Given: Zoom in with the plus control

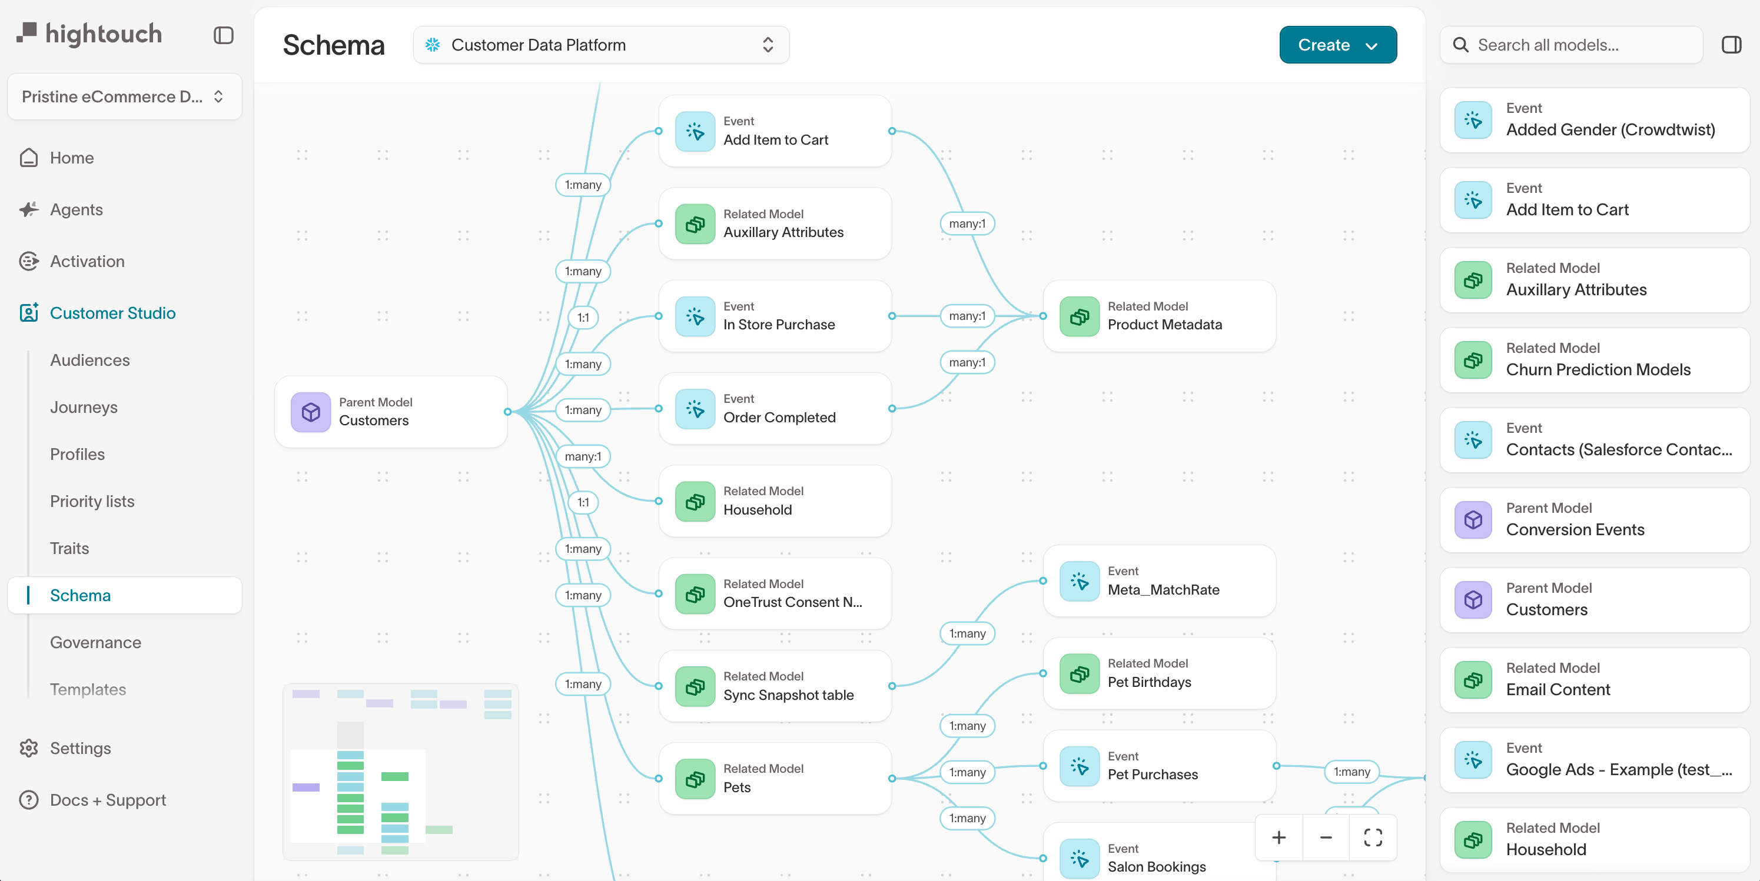Looking at the screenshot, I should [x=1279, y=837].
